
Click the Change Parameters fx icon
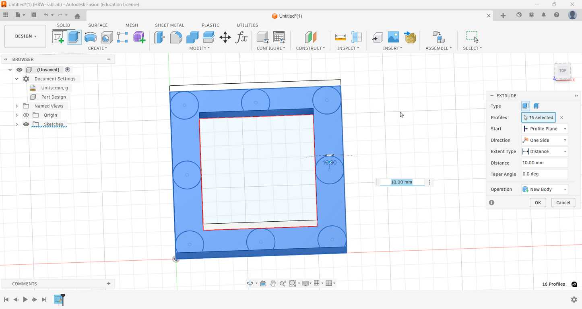(241, 37)
